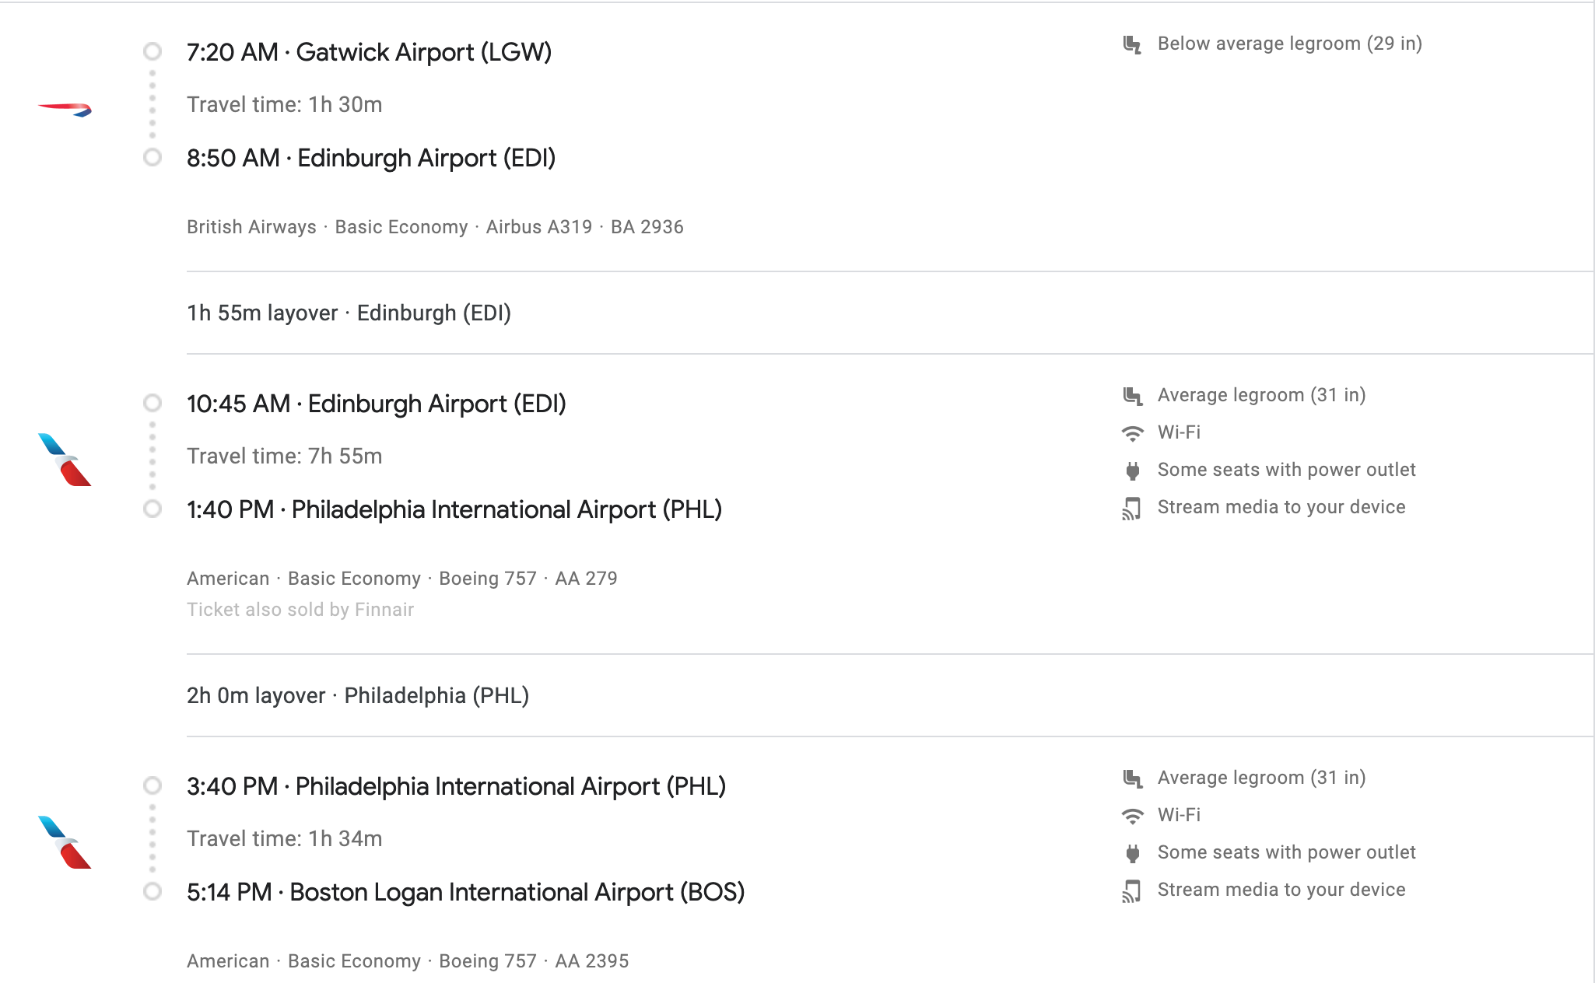Screen dimensions: 1595x983
Task: Click American Airlines logo on Philadelphia–Boston flight
Action: click(65, 842)
